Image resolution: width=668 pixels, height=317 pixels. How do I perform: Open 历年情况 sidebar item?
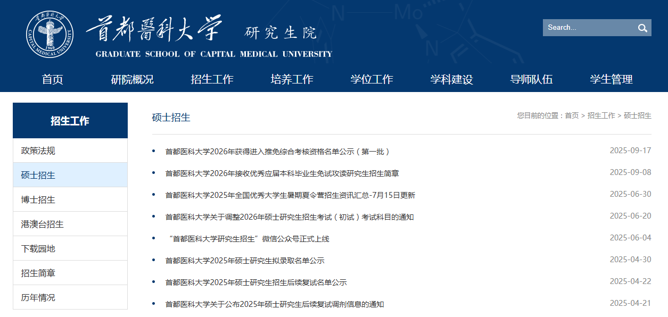[x=38, y=297]
